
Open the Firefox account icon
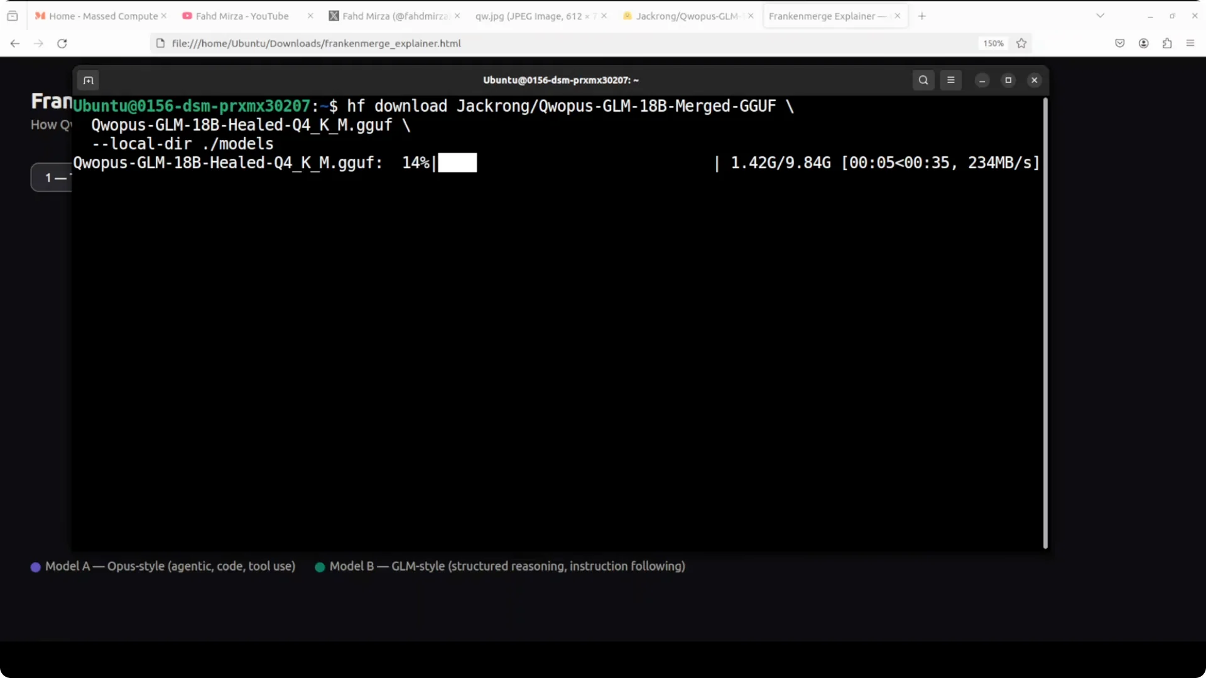pyautogui.click(x=1144, y=43)
